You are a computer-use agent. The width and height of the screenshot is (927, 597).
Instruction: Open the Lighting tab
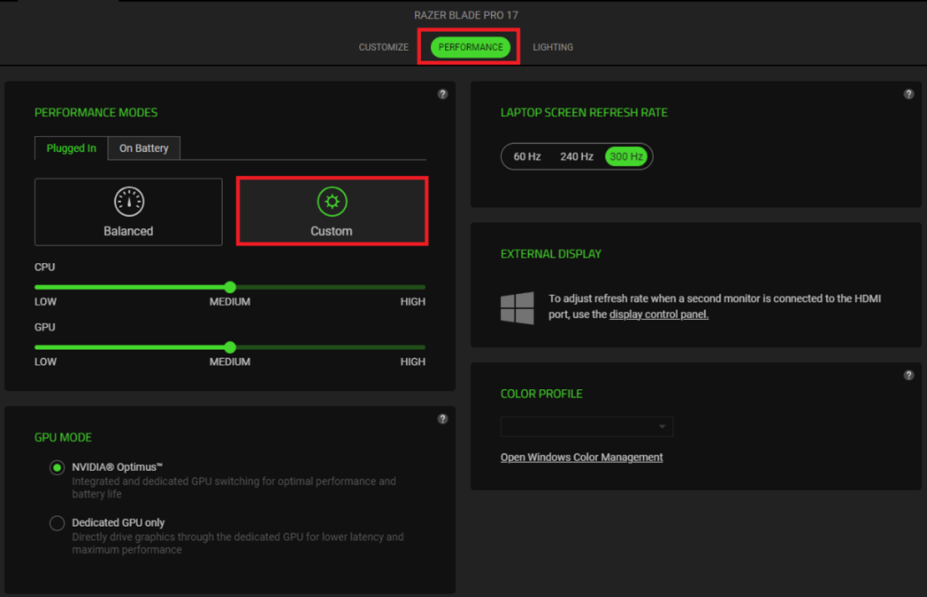(x=553, y=47)
